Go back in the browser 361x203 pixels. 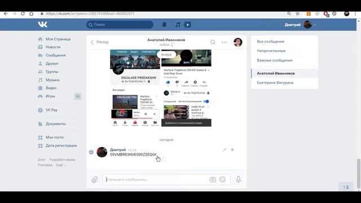coord(6,14)
